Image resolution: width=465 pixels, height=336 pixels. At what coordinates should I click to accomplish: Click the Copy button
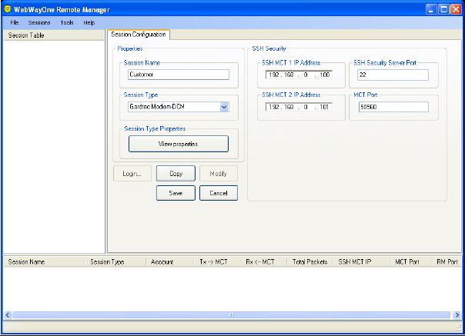point(176,174)
